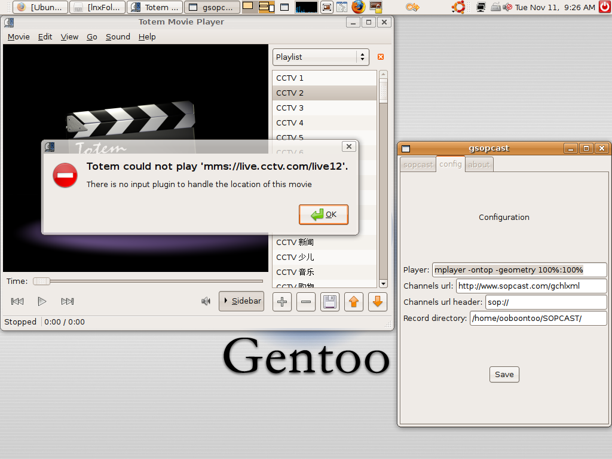The height and width of the screenshot is (459, 612).
Task: Select CCTV 少儿 in the playlist
Action: [325, 257]
